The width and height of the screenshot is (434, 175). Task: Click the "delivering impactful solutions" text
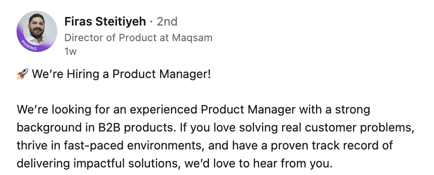click(97, 164)
